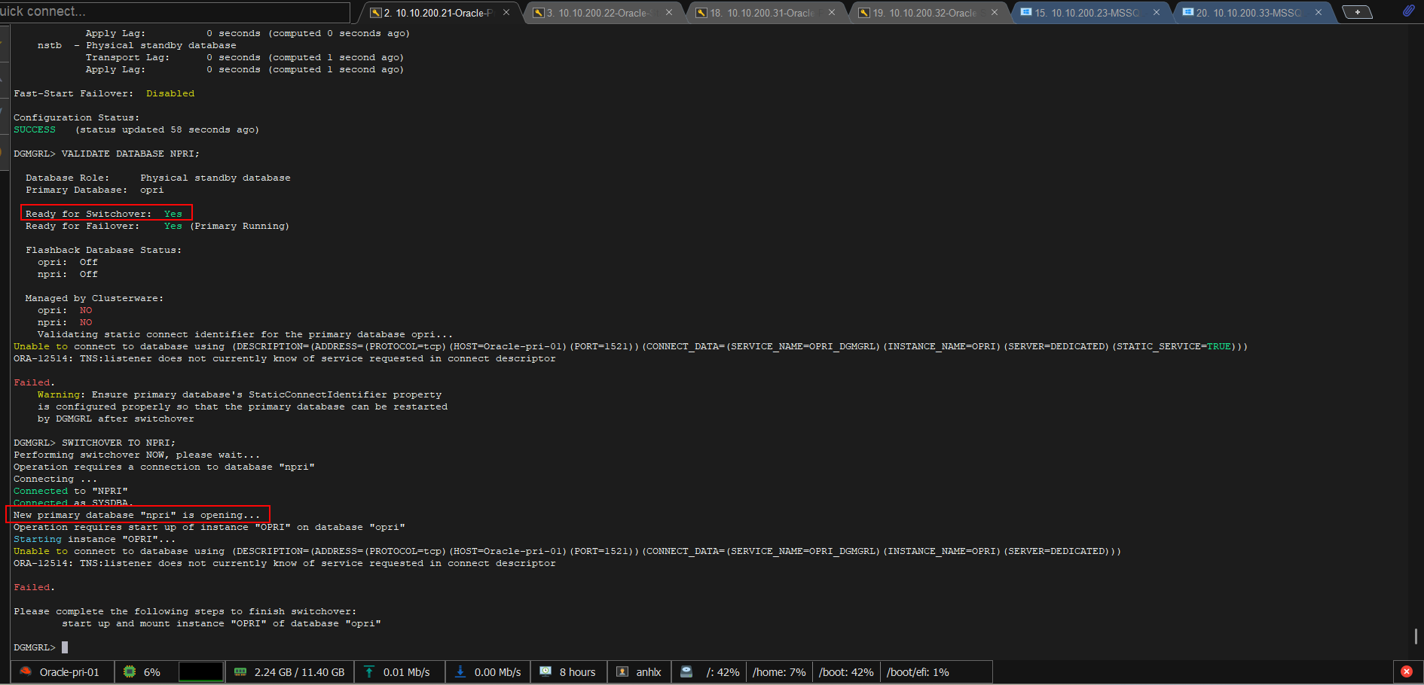Click the SSH key icon on tab 2
1424x685 pixels.
(x=375, y=13)
